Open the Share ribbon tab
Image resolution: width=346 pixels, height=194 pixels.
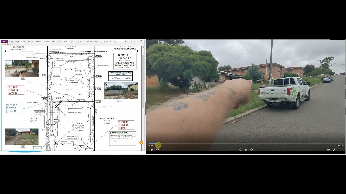tap(72, 41)
